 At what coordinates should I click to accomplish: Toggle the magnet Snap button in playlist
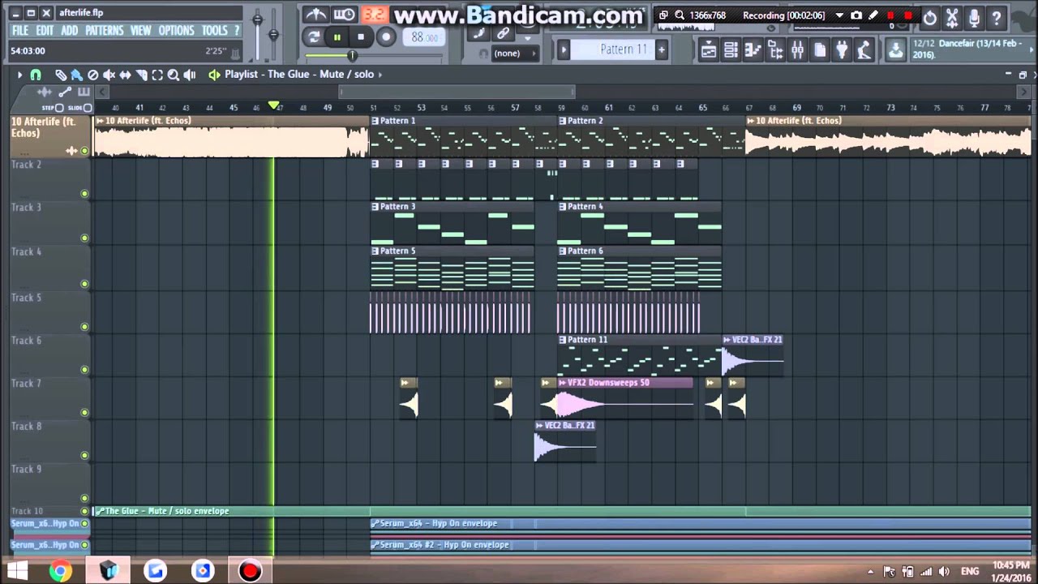(36, 75)
